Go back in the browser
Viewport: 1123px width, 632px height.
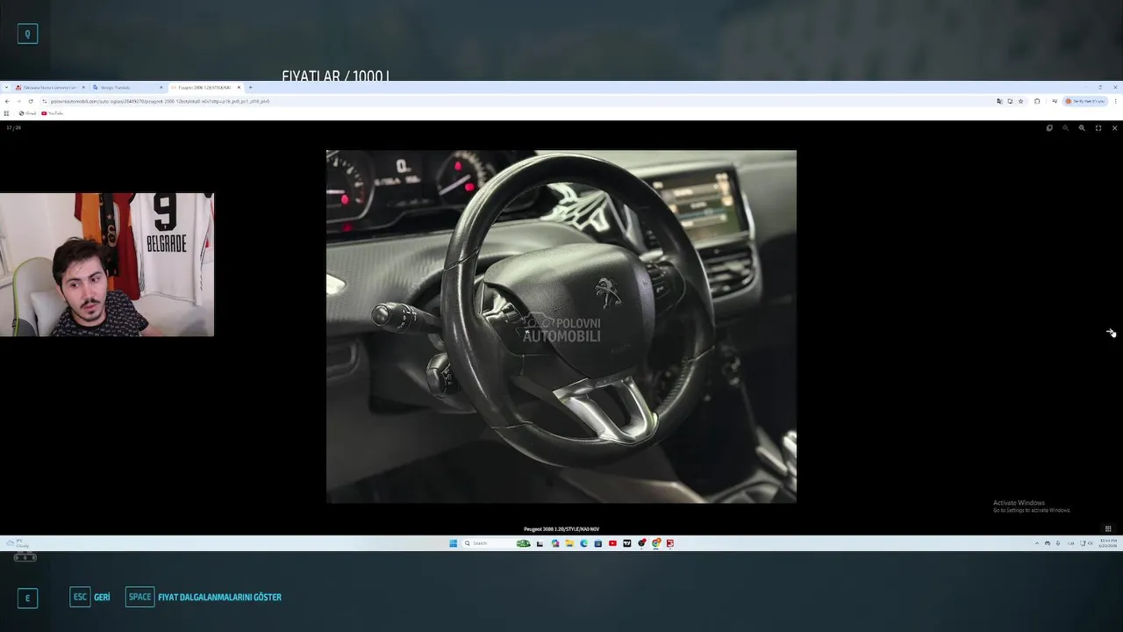(x=7, y=101)
